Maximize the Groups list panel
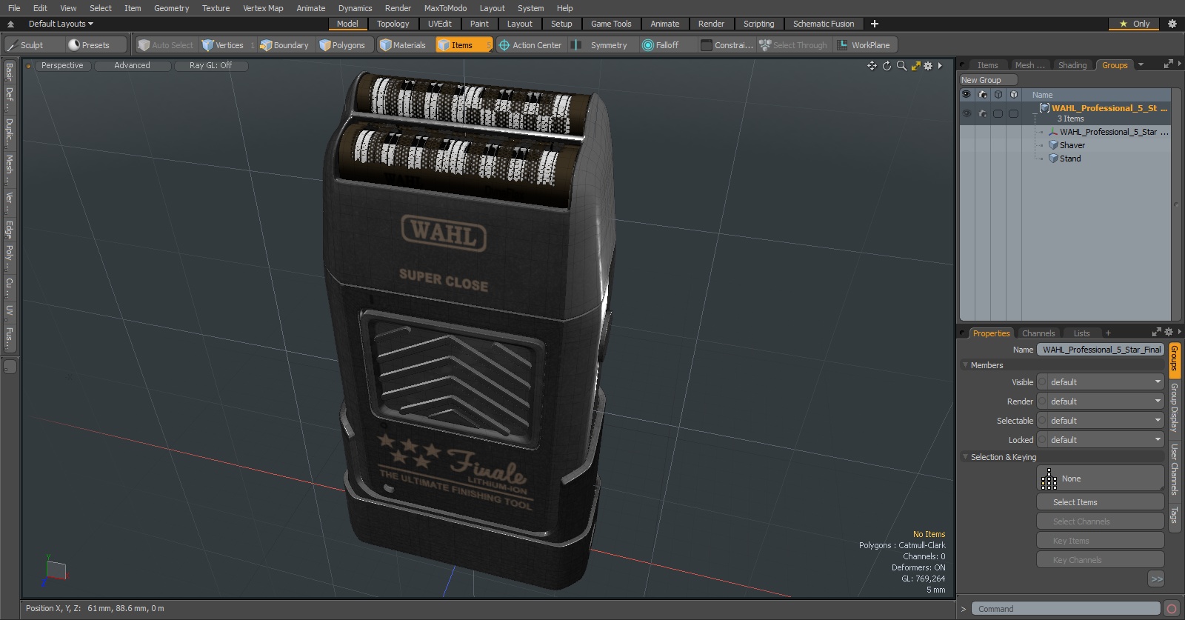Image resolution: width=1185 pixels, height=620 pixels. [x=1169, y=64]
